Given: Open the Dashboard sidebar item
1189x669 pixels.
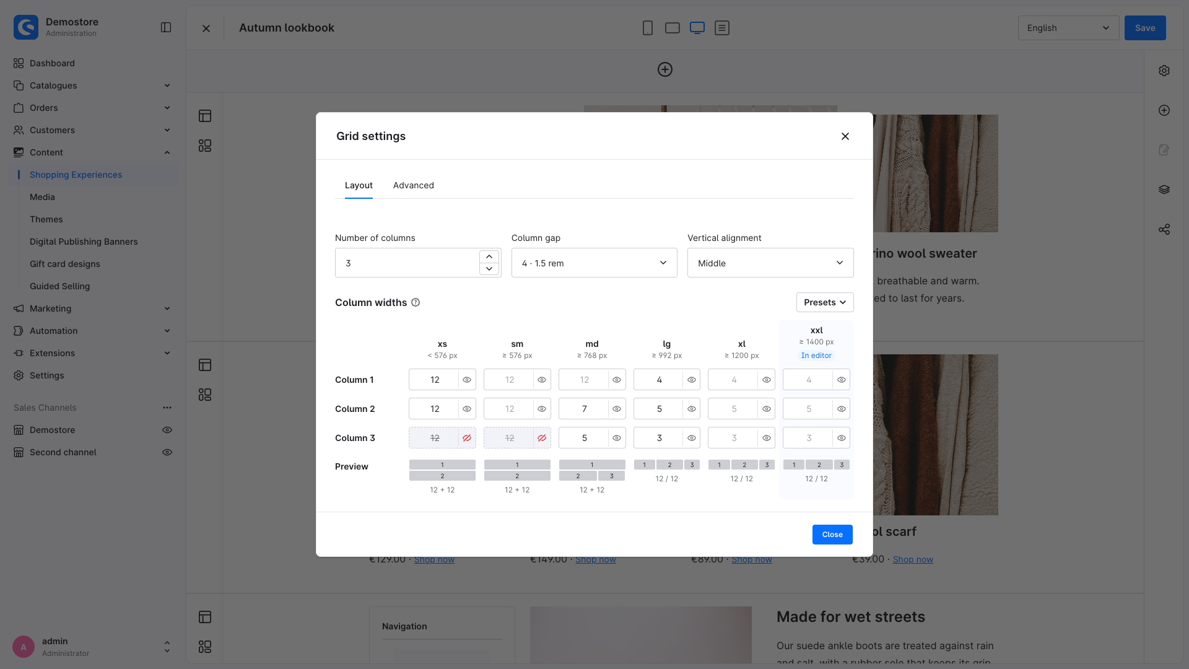Looking at the screenshot, I should 93,63.
